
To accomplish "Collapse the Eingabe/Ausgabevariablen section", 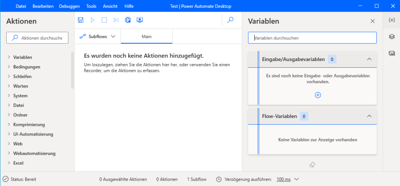I will point(369,59).
